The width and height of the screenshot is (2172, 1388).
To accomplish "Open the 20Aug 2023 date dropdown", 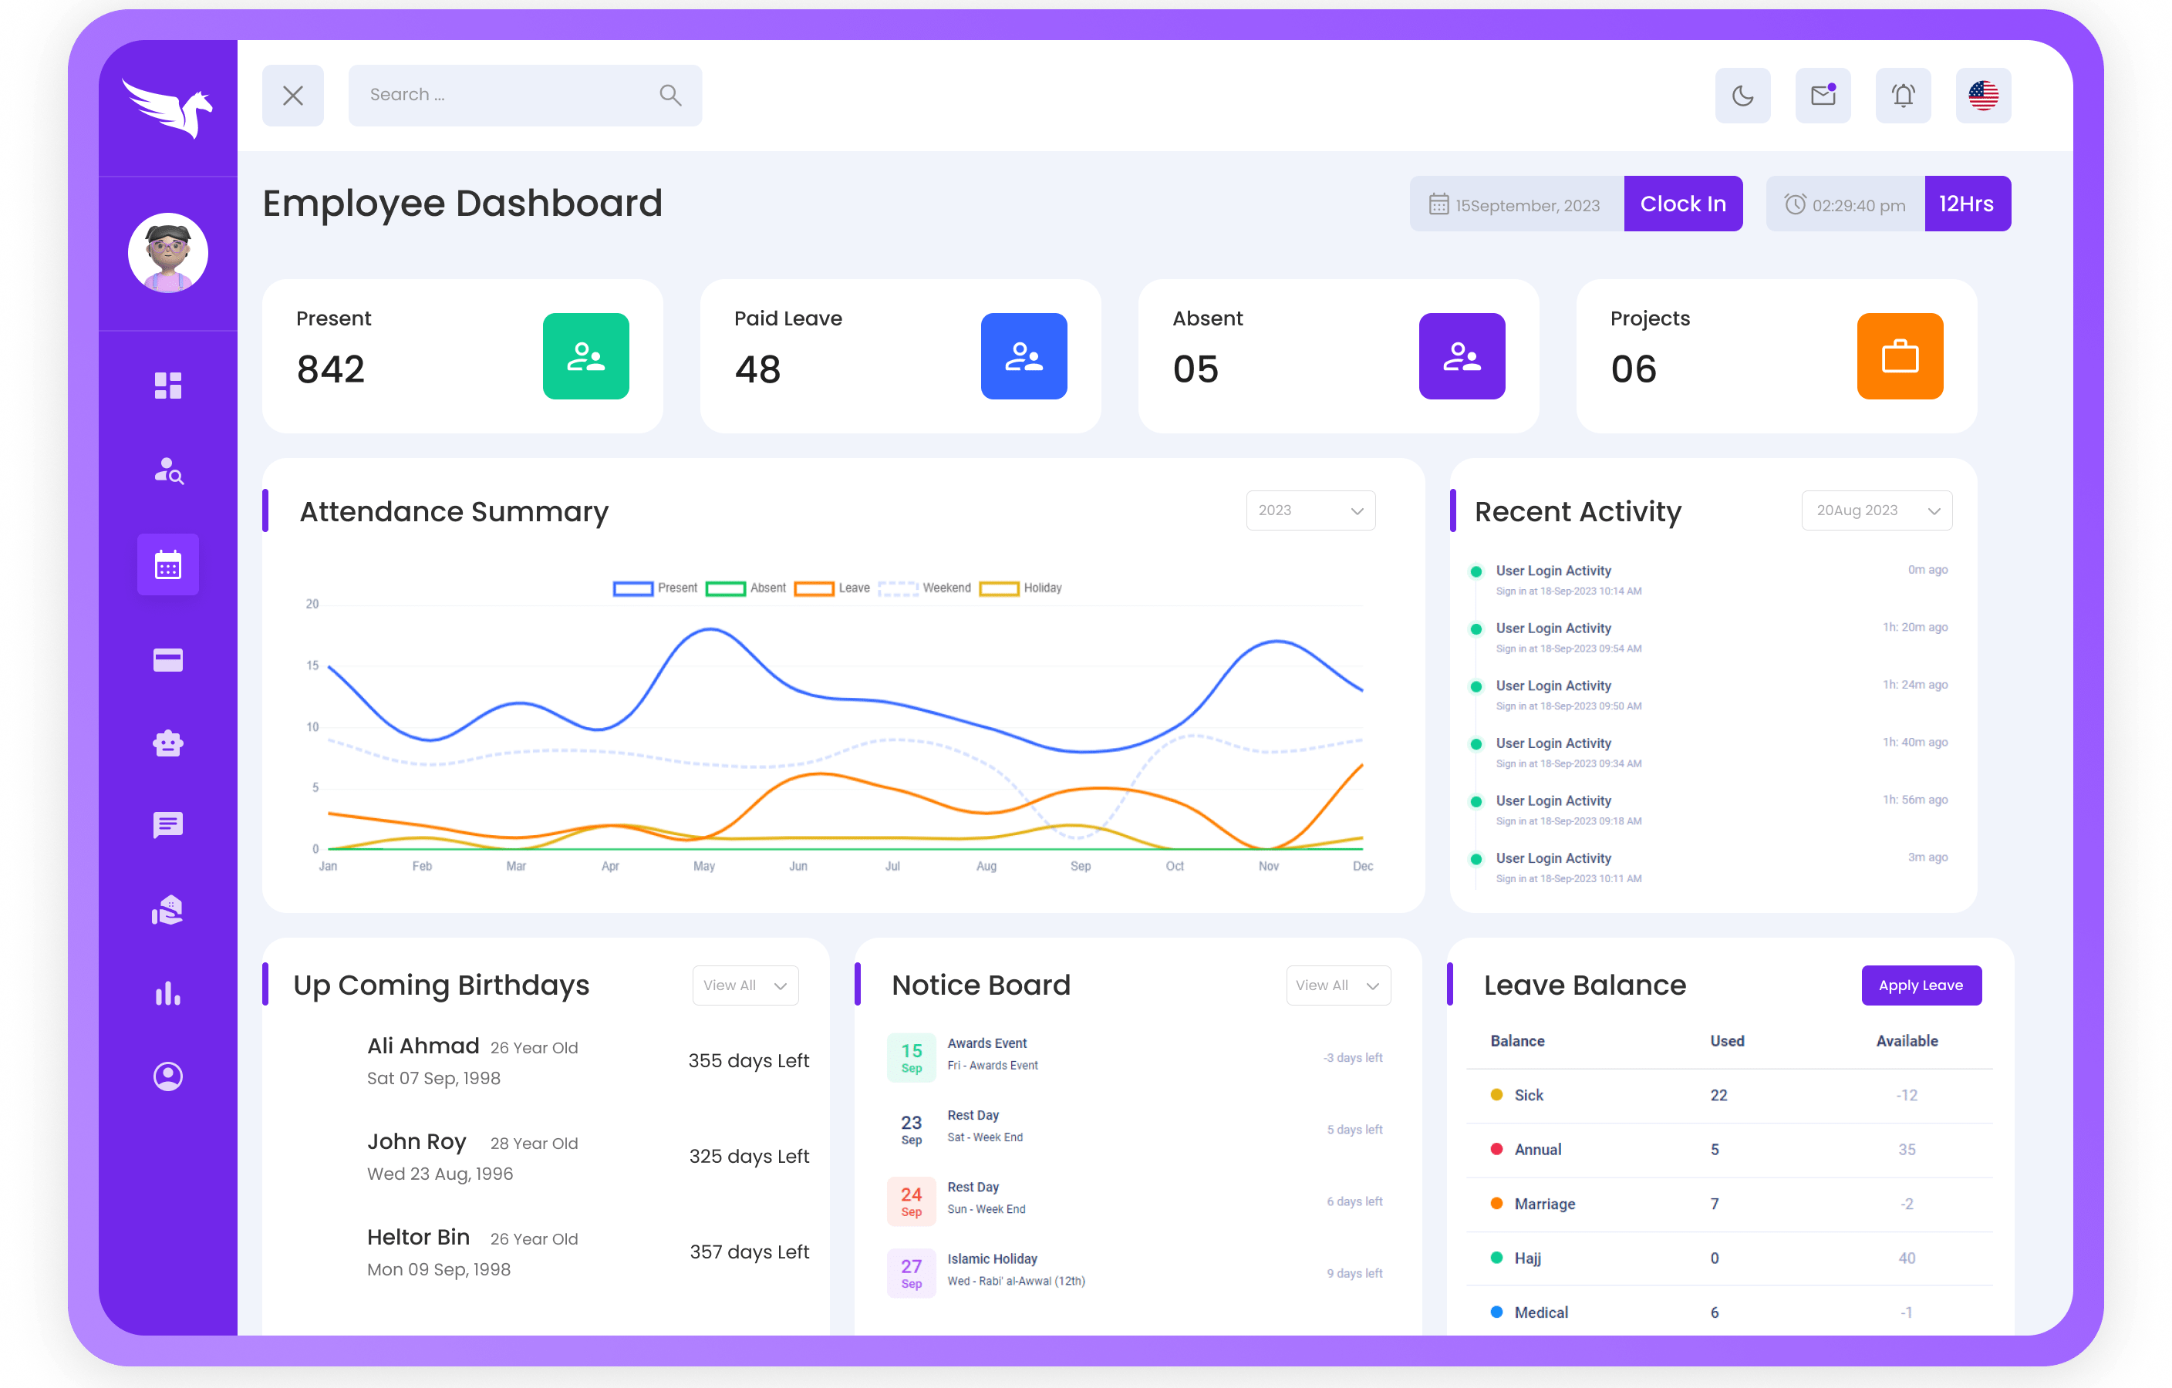I will (x=1876, y=510).
